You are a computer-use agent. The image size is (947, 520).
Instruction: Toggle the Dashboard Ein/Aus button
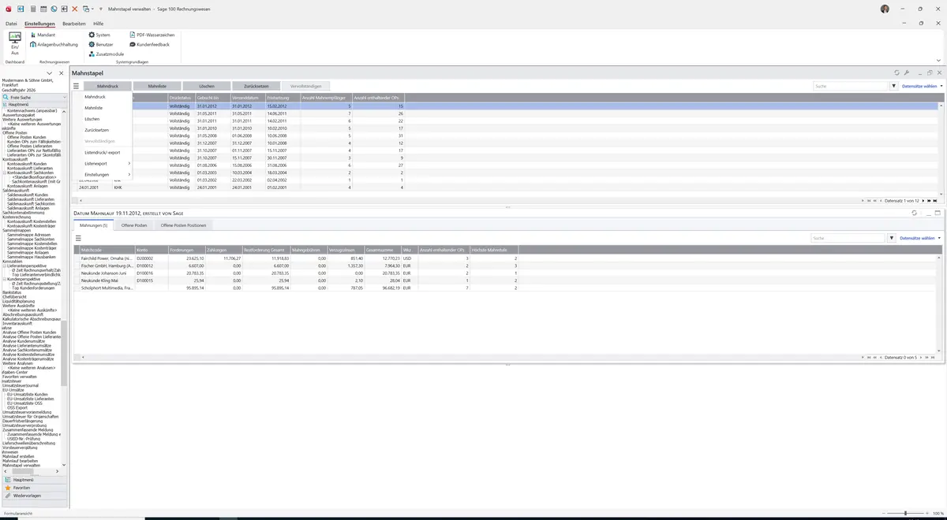(x=15, y=44)
